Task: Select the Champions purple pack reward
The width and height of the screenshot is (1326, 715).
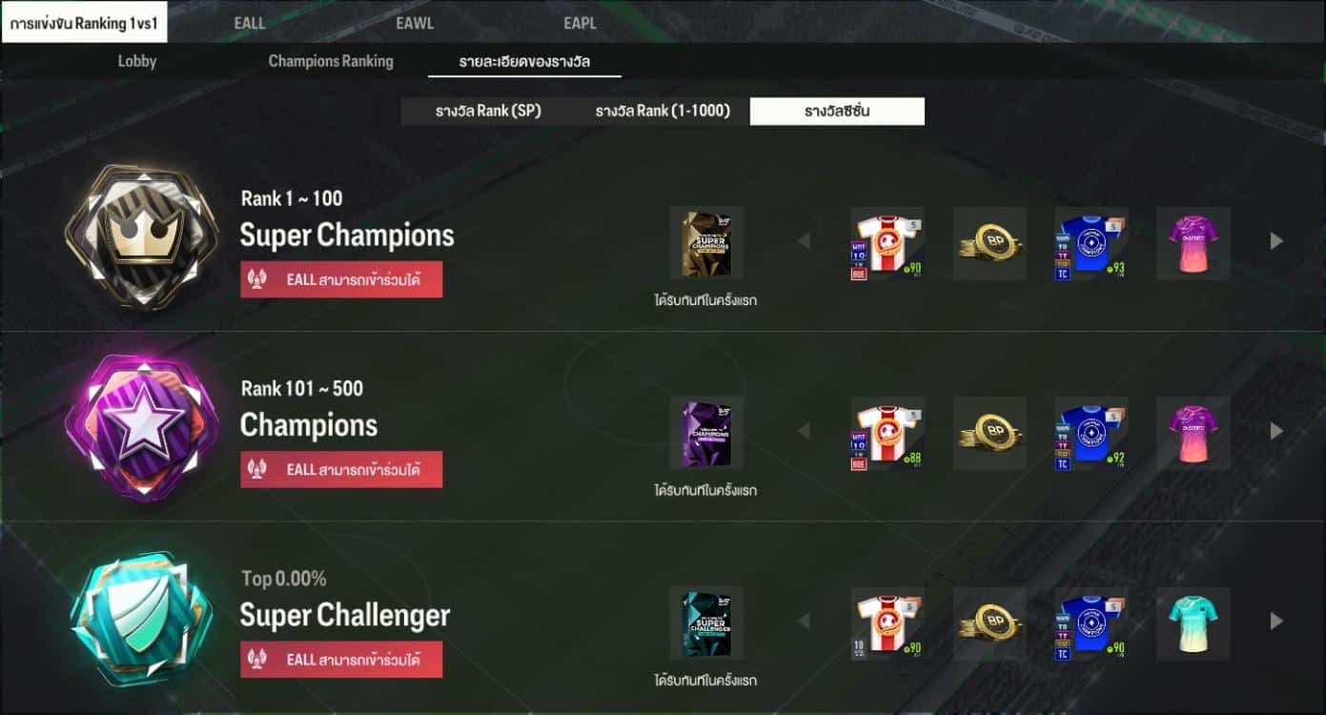Action: click(x=706, y=433)
